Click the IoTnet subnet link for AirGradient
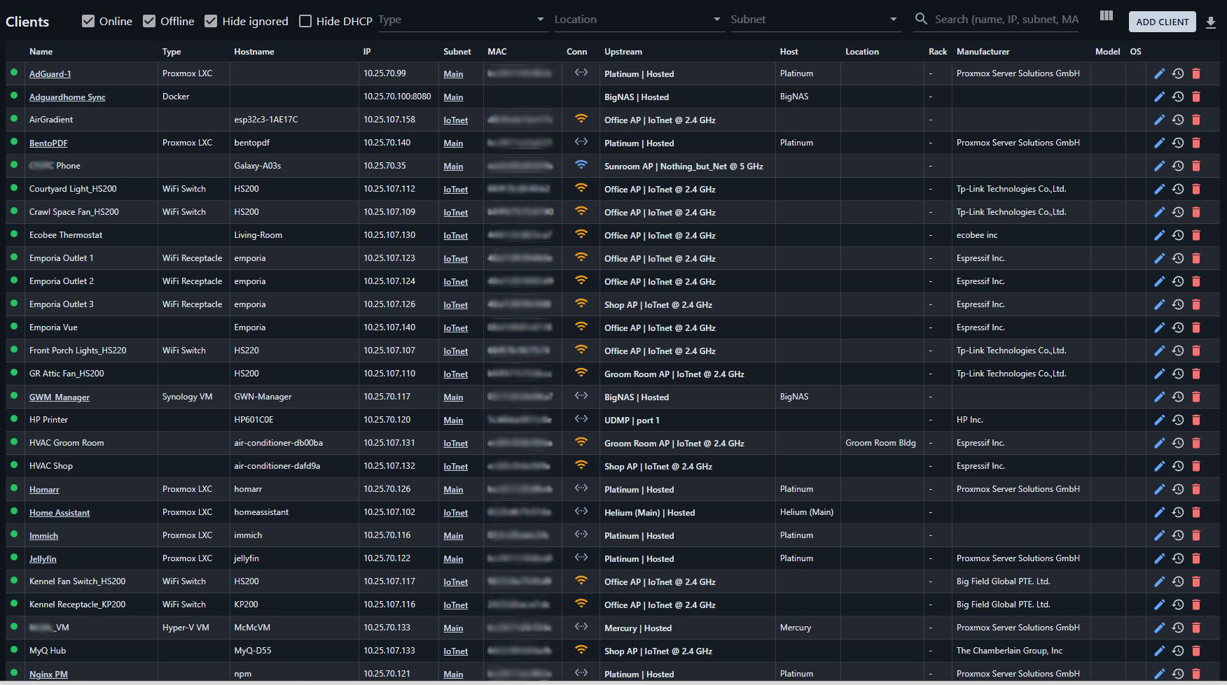 (x=455, y=120)
